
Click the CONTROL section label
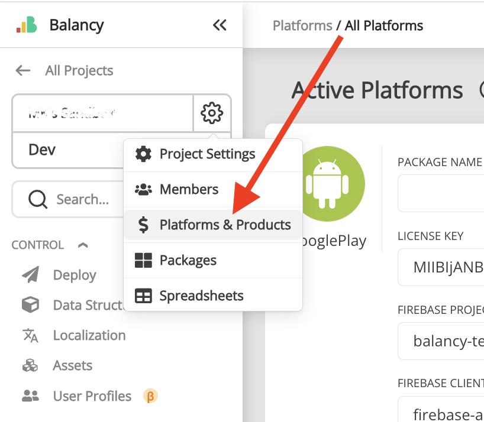(x=38, y=245)
